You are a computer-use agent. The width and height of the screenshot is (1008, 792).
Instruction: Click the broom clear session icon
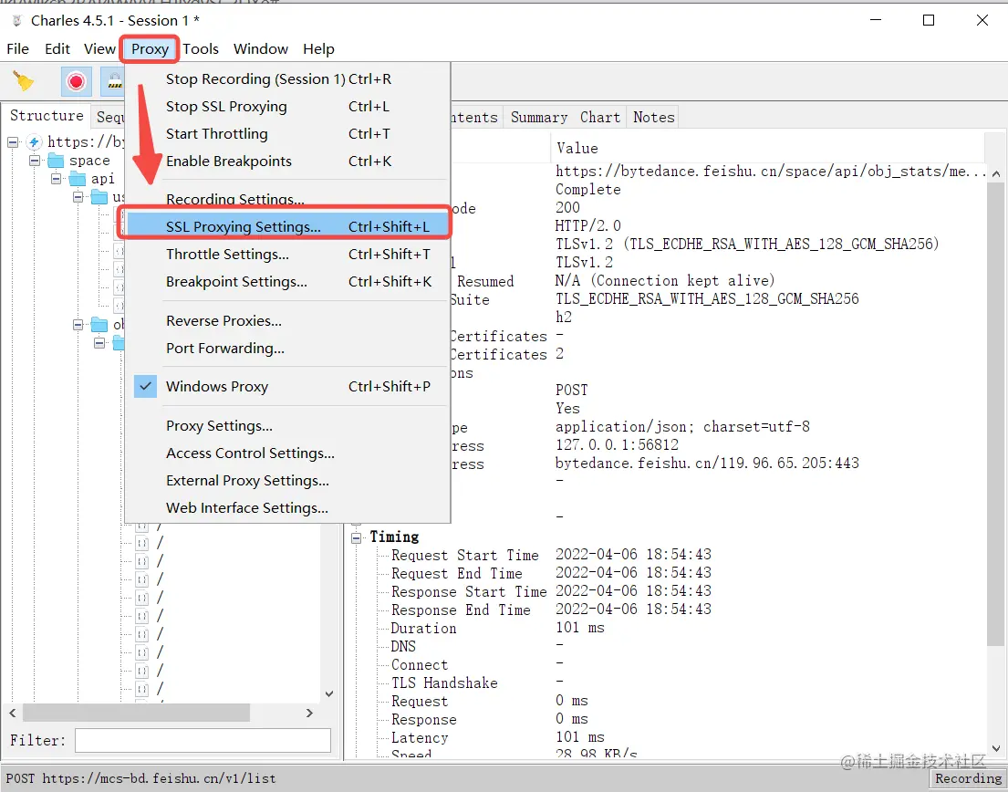click(x=24, y=81)
